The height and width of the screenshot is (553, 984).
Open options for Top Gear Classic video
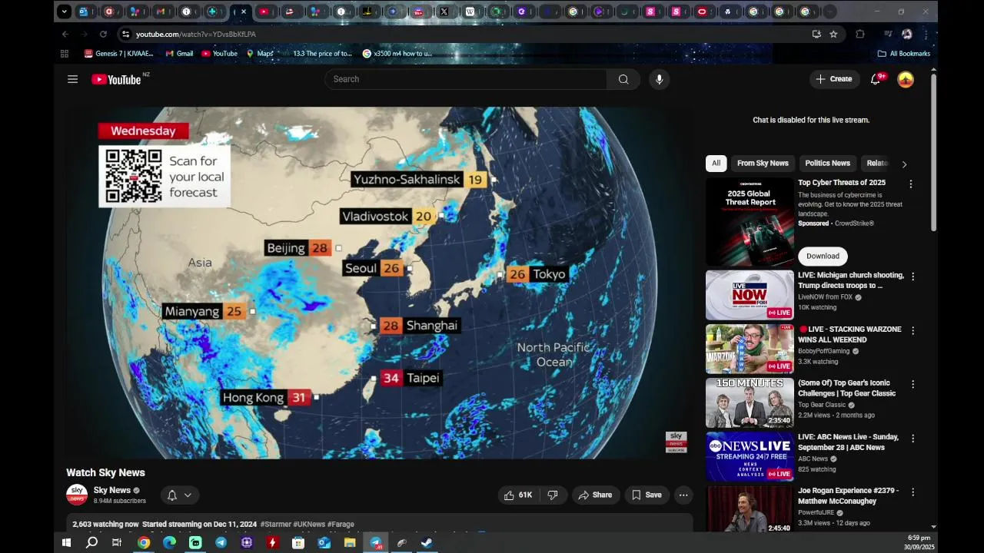[913, 384]
